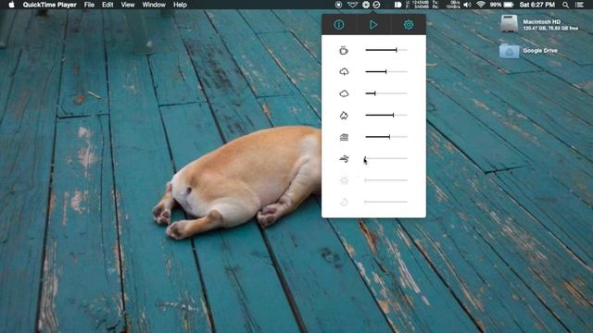The height and width of the screenshot is (333, 593).
Task: Toggle the sea waves sound icon
Action: click(x=344, y=137)
